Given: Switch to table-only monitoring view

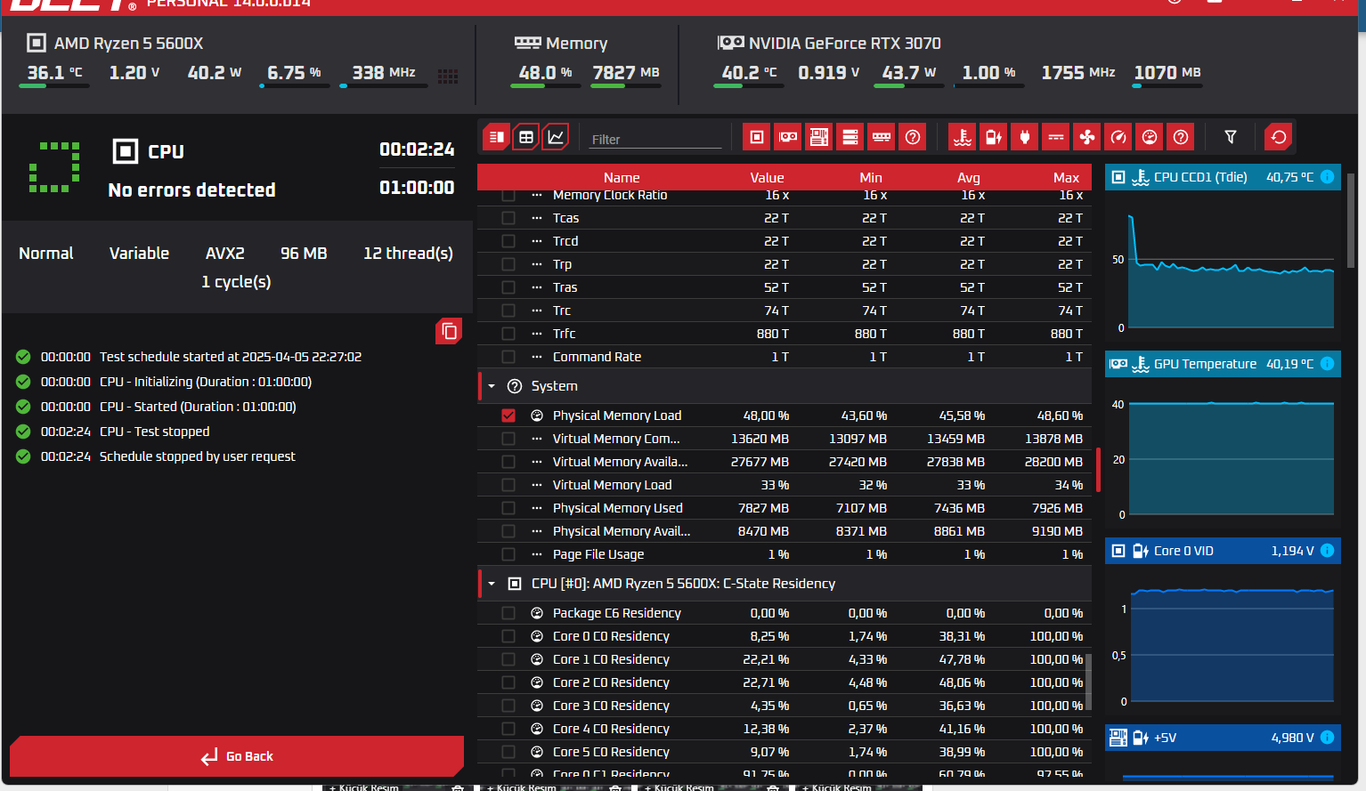Looking at the screenshot, I should [x=526, y=137].
